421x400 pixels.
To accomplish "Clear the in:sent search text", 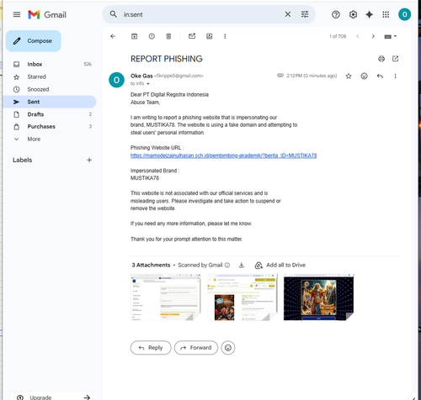I will (x=288, y=14).
